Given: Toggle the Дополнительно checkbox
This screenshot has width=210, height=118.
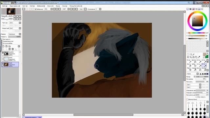Looking at the screenshot, I should pyautogui.click(x=187, y=99).
